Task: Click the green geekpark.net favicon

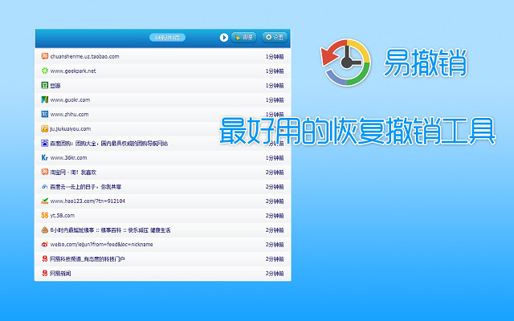Action: coord(45,71)
